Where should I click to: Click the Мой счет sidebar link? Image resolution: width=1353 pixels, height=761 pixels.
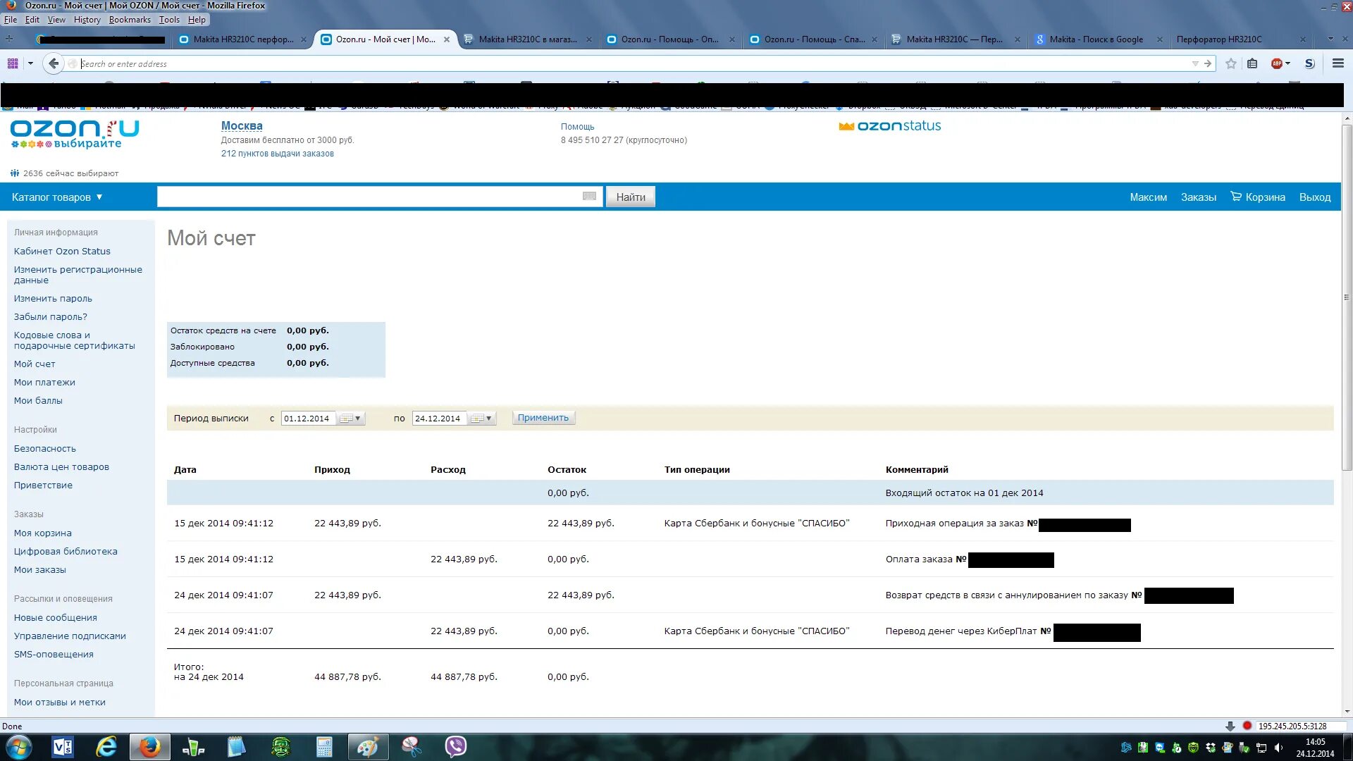pos(33,364)
